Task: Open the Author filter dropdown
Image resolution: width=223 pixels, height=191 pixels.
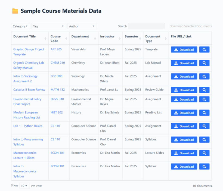Action: coord(82,26)
